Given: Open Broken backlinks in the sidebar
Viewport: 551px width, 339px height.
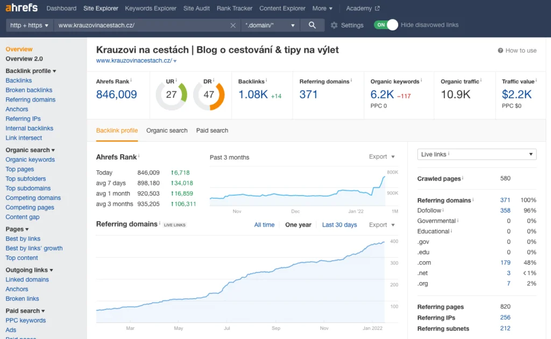Looking at the screenshot, I should point(29,90).
